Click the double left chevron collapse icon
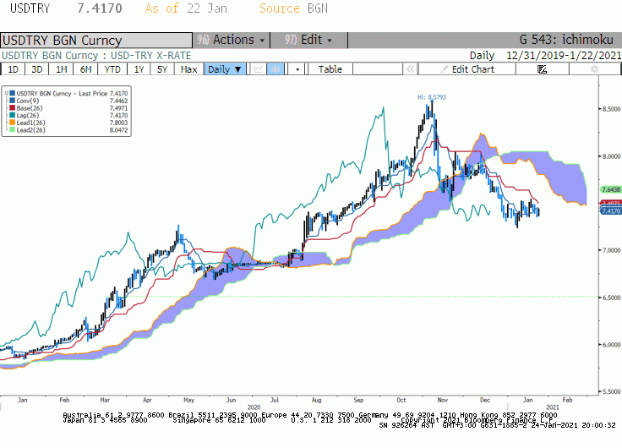 click(x=410, y=69)
